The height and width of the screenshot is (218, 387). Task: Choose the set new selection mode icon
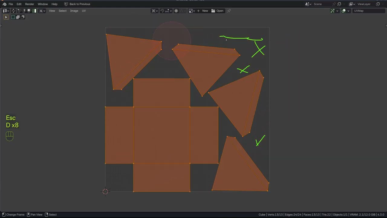point(13,17)
